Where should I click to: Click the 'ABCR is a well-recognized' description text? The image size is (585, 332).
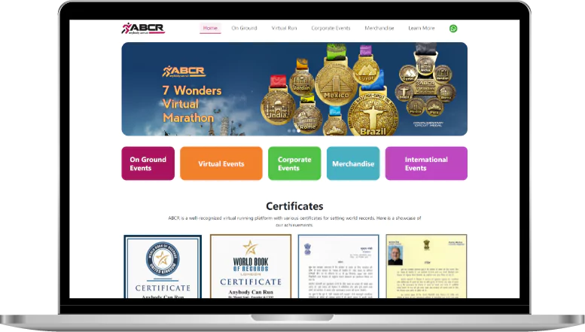click(294, 221)
